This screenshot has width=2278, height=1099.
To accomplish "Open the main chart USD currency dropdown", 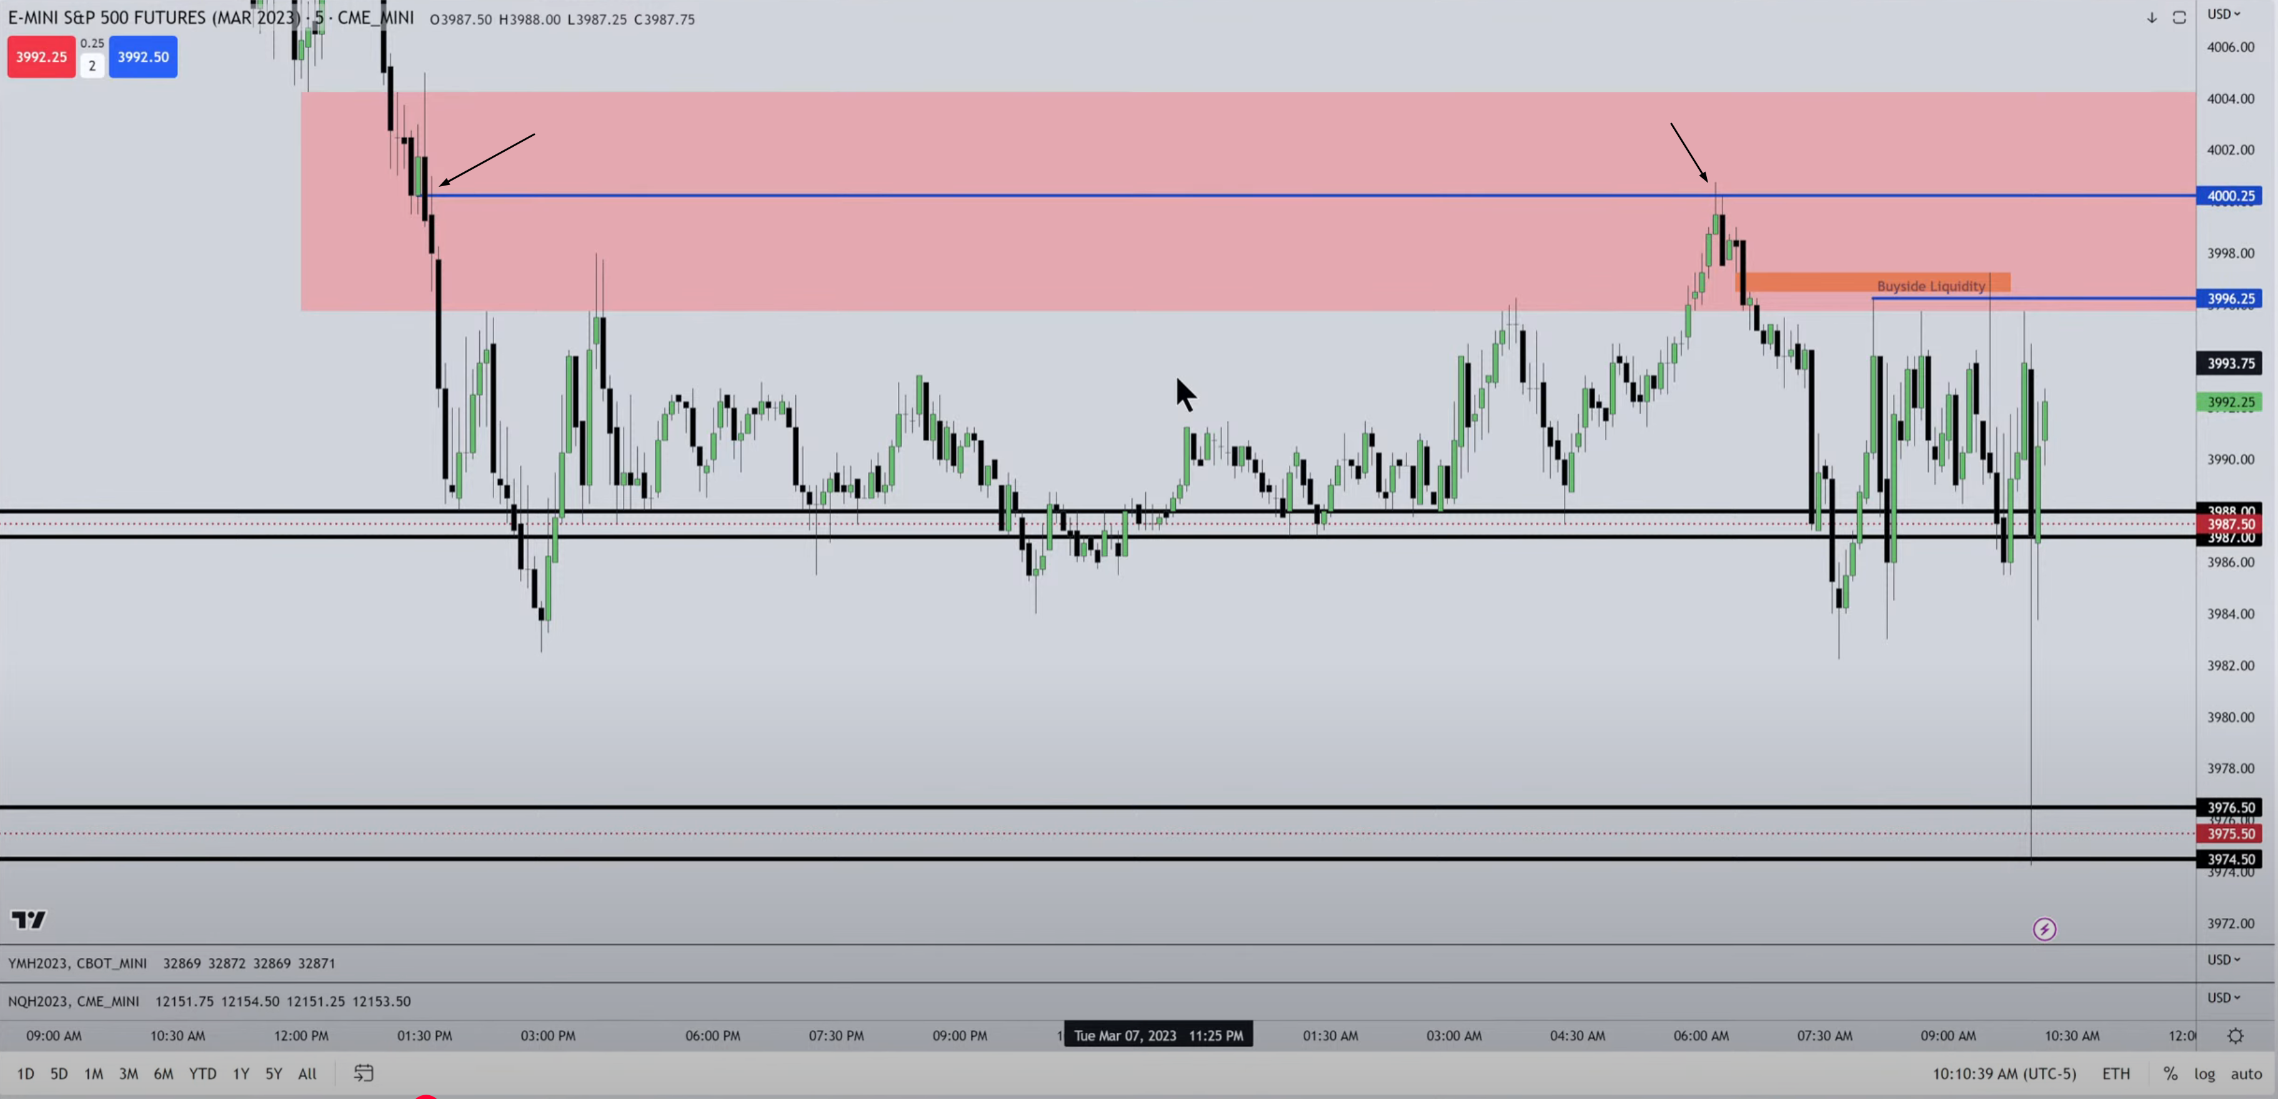I will (x=2223, y=14).
